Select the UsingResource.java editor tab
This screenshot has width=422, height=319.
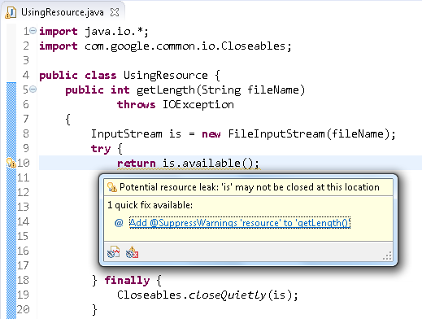[62, 12]
